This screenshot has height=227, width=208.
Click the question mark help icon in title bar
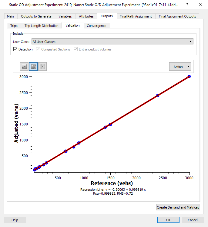187,5
